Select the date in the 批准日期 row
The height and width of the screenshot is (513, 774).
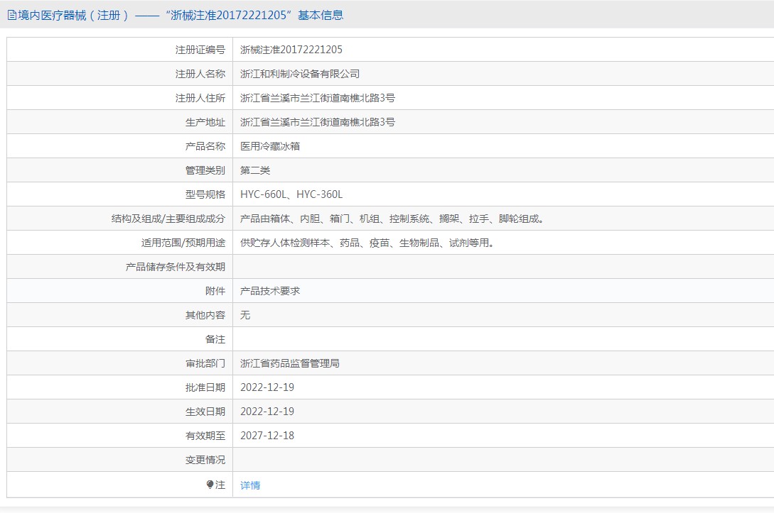267,388
